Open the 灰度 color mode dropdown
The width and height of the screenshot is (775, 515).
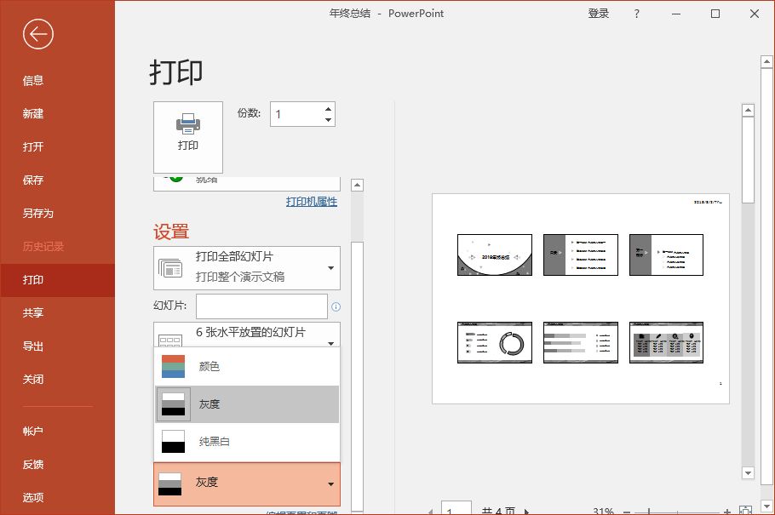[247, 483]
